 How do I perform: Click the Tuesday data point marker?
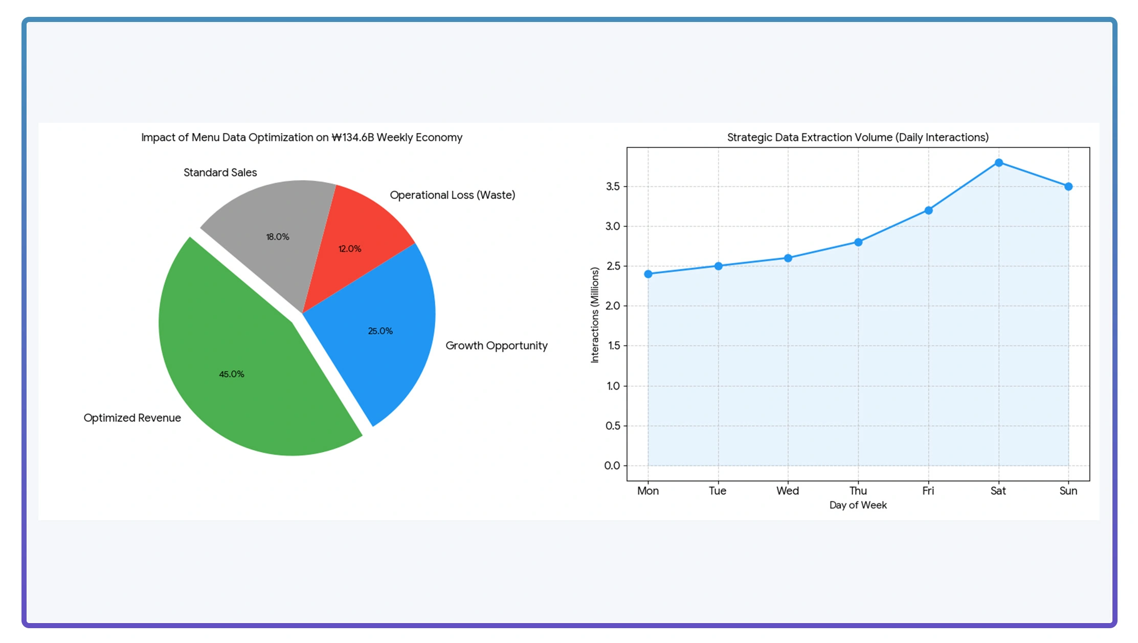pos(718,266)
